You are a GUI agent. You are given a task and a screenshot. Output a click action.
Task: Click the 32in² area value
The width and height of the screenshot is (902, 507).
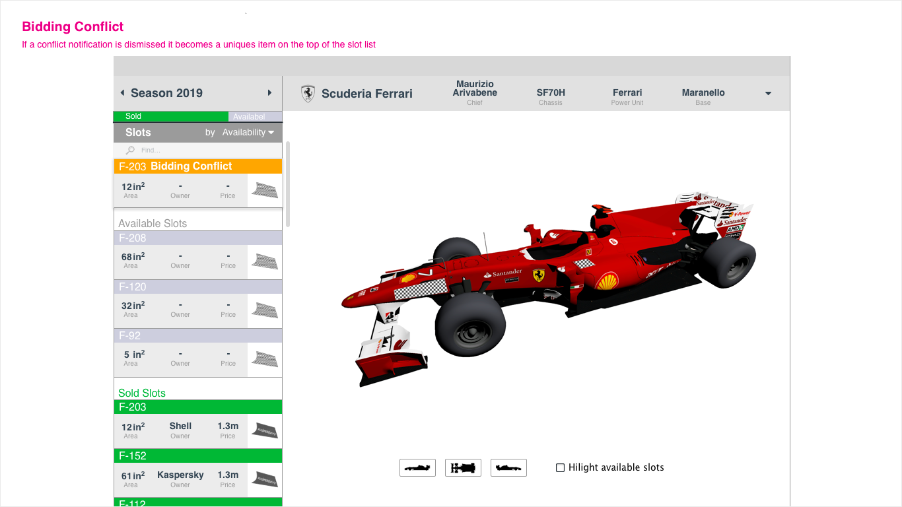coord(133,305)
